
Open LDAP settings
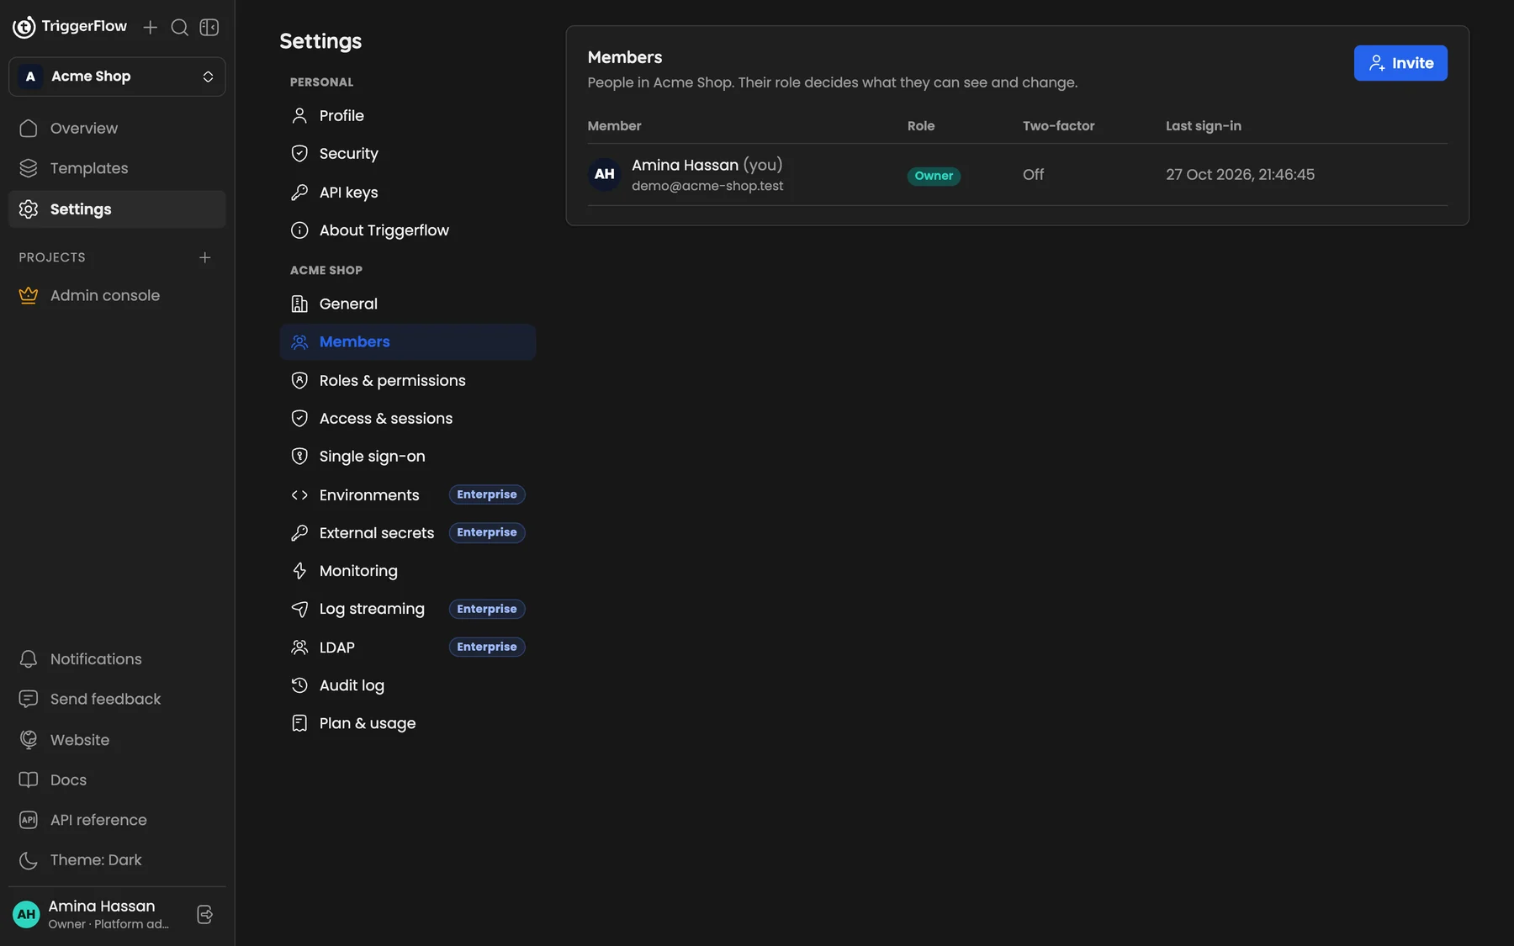point(408,647)
